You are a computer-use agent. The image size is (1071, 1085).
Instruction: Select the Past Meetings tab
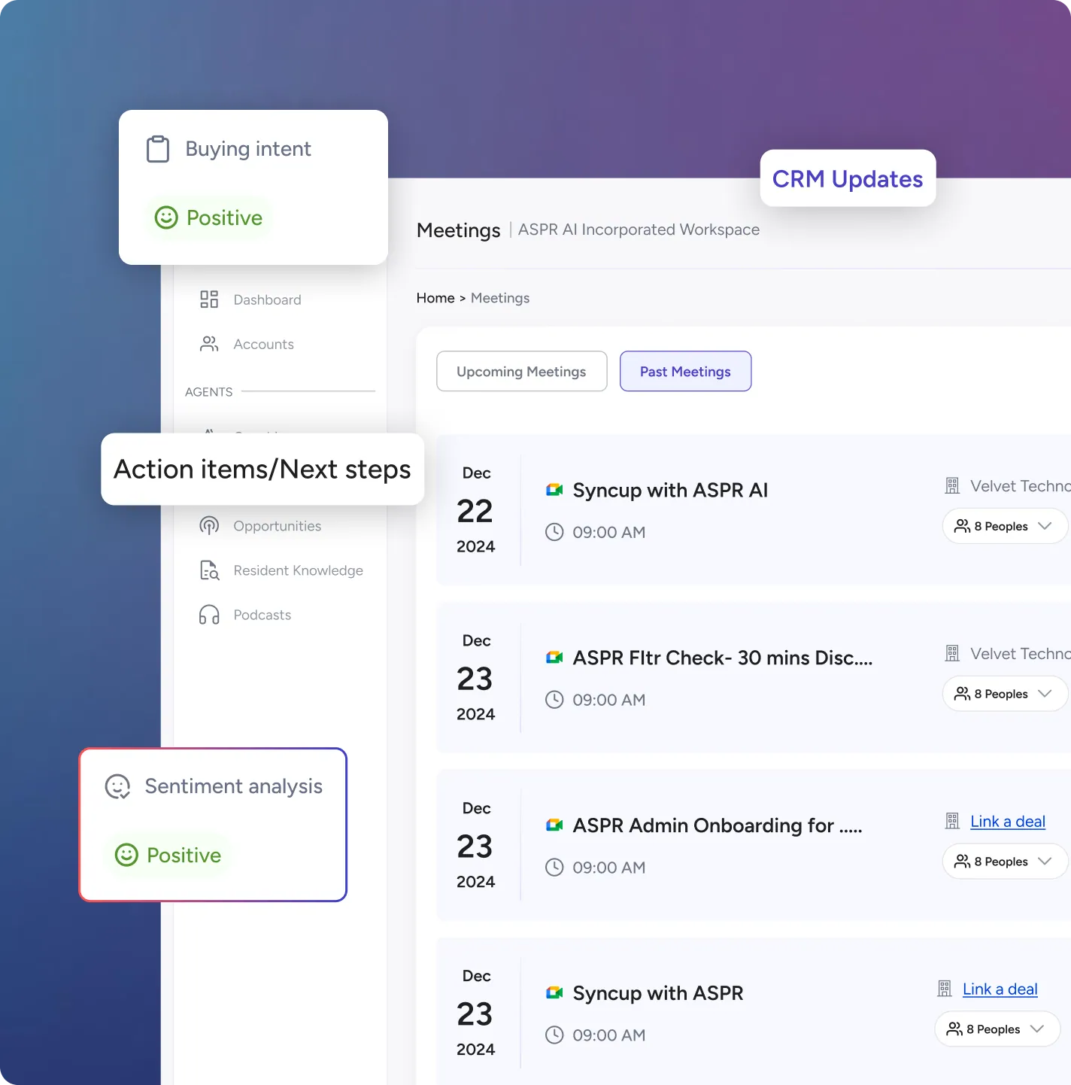[x=686, y=371]
